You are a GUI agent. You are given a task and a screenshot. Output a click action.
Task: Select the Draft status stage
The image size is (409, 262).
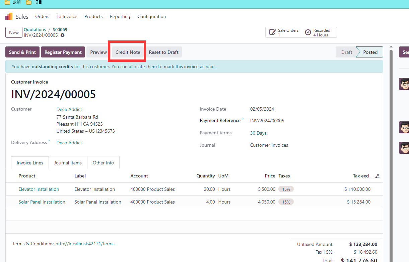point(347,52)
